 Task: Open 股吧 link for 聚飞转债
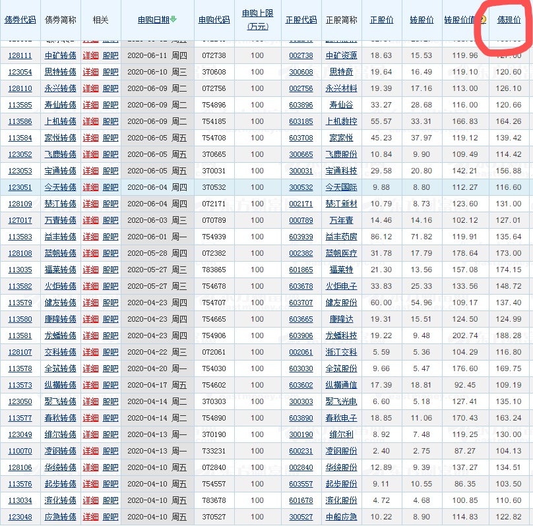point(111,401)
